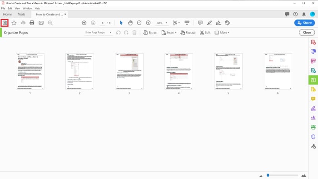
Task: Select the highlighter pen tool
Action: pyautogui.click(x=209, y=23)
